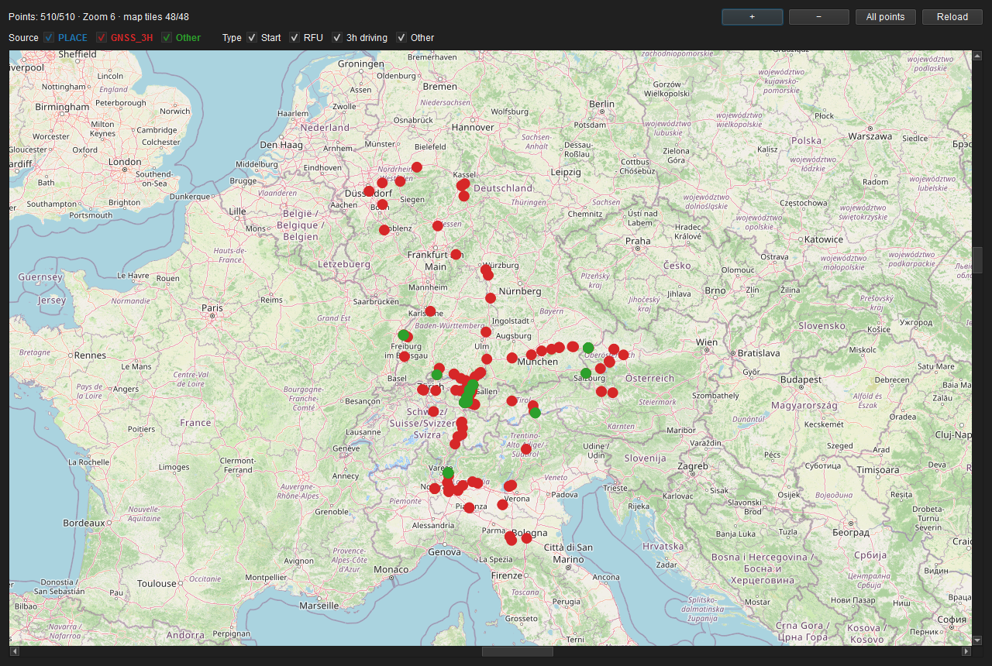
Task: Zoom in with the plus button
Action: tap(753, 17)
